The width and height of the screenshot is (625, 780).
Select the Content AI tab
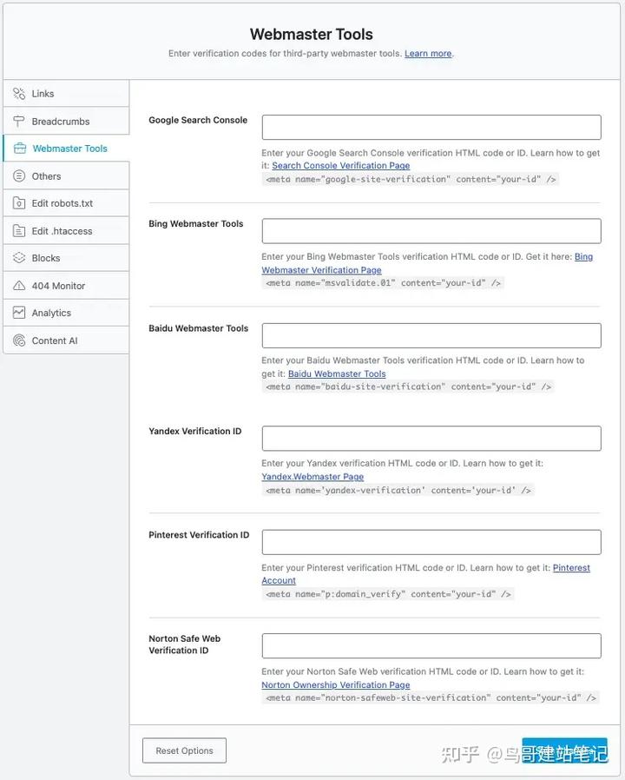(x=66, y=340)
